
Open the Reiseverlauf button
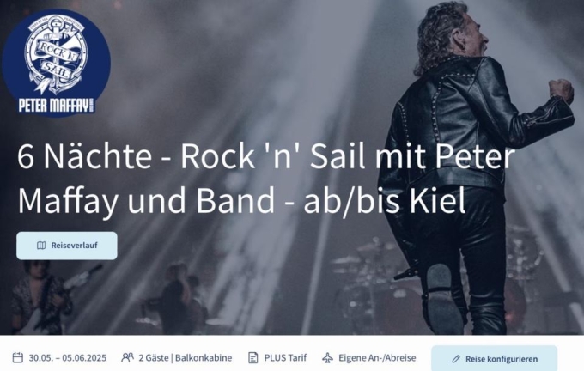coord(67,246)
